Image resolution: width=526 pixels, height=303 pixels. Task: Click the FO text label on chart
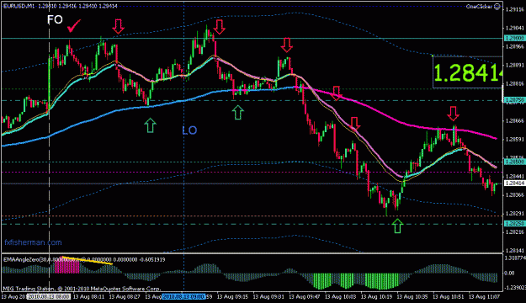55,20
